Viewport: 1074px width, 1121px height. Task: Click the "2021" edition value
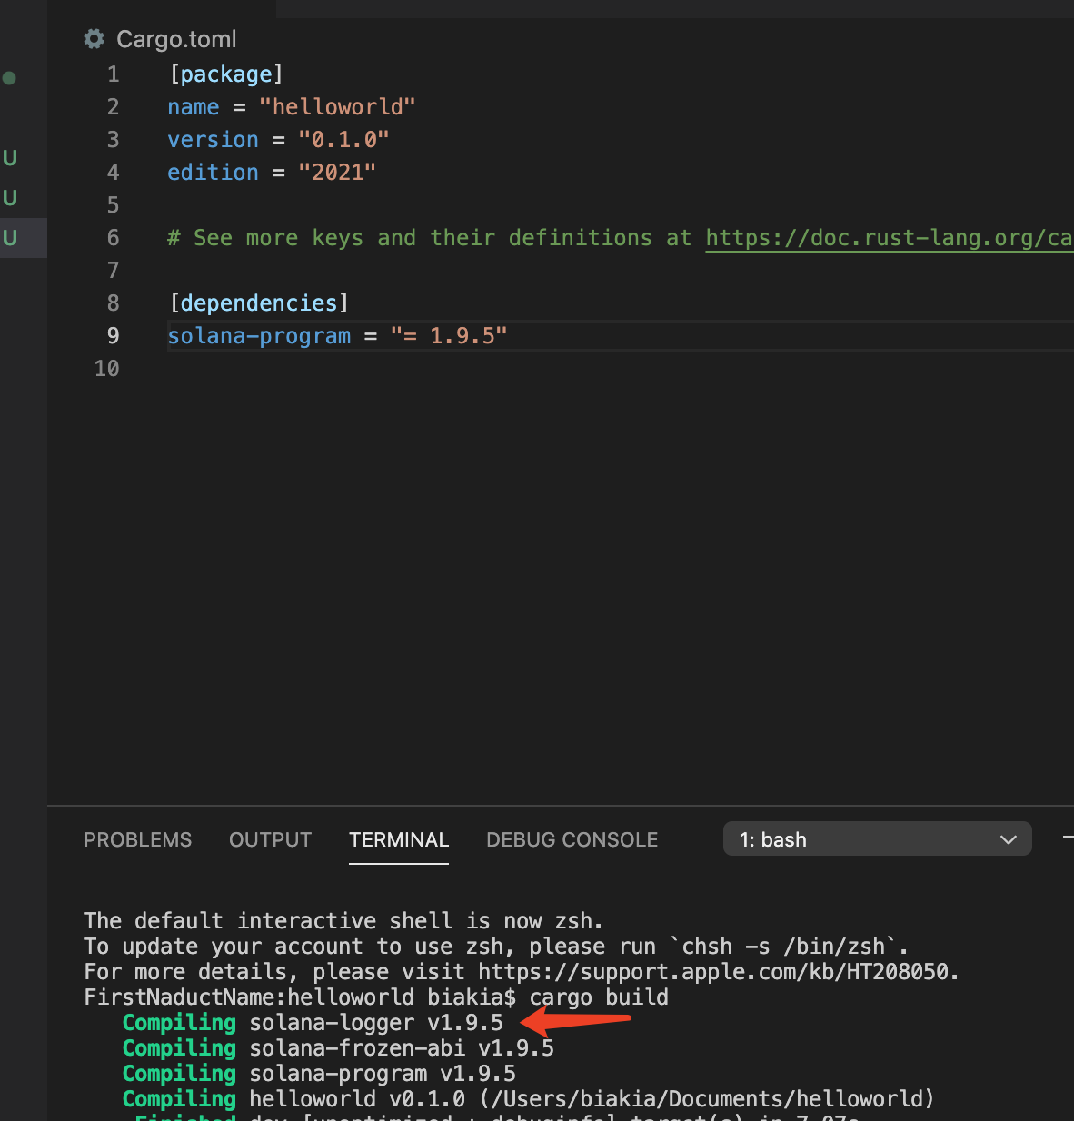click(x=337, y=173)
